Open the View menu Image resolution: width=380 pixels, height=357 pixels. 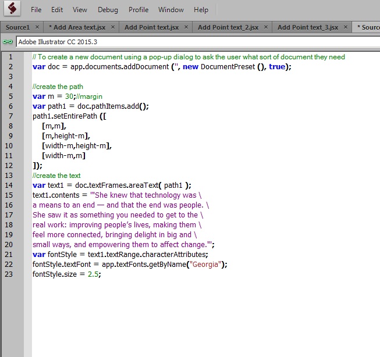tap(80, 10)
